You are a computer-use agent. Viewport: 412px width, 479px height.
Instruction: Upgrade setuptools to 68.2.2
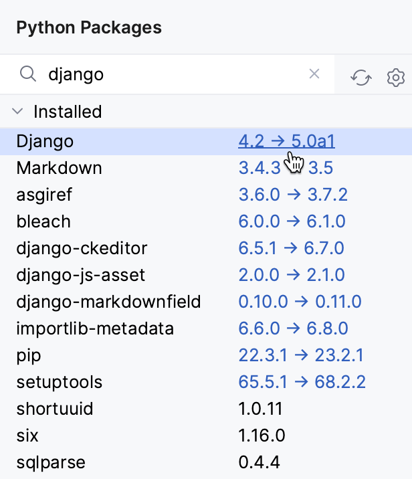click(x=302, y=382)
